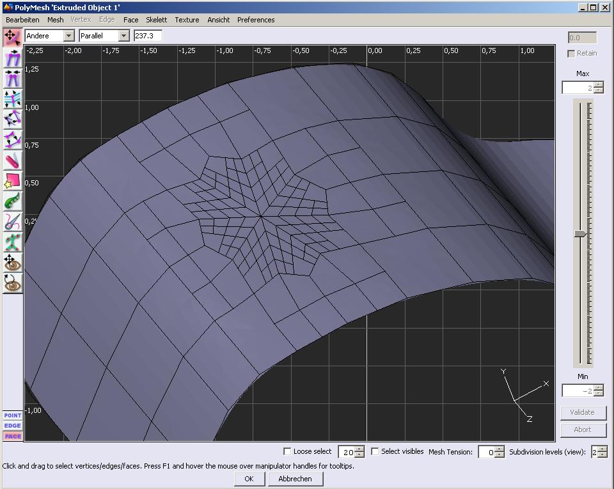
Task: Enable the Loose select checkbox
Action: [x=287, y=452]
